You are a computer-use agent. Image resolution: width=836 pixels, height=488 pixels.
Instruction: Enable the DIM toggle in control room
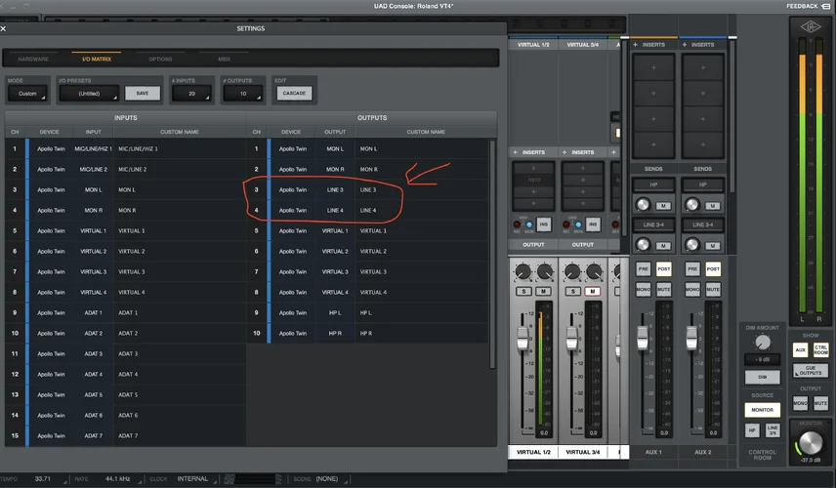(x=763, y=377)
